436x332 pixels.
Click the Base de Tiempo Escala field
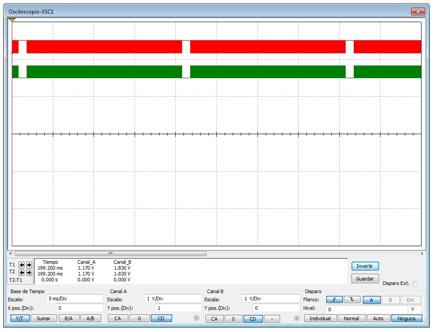pyautogui.click(x=75, y=299)
